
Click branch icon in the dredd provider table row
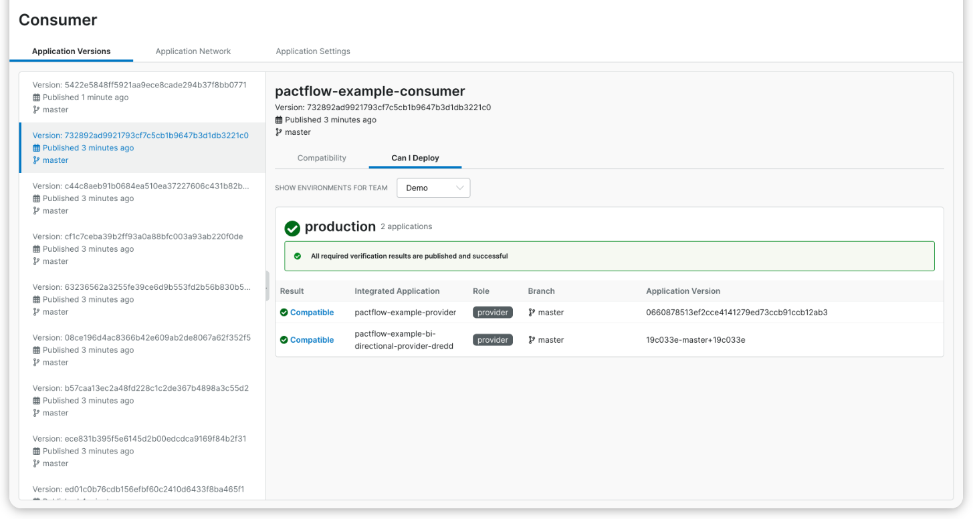(x=532, y=340)
